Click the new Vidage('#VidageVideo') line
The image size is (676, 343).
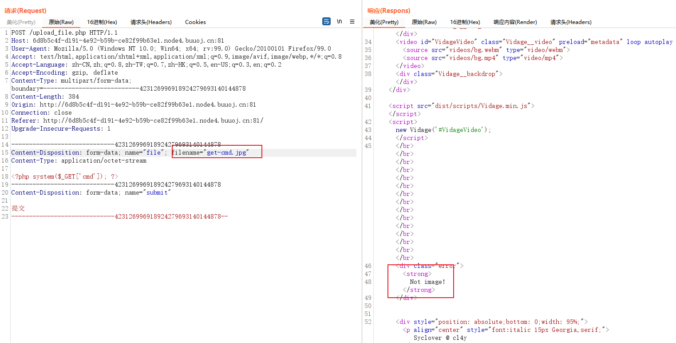click(443, 130)
